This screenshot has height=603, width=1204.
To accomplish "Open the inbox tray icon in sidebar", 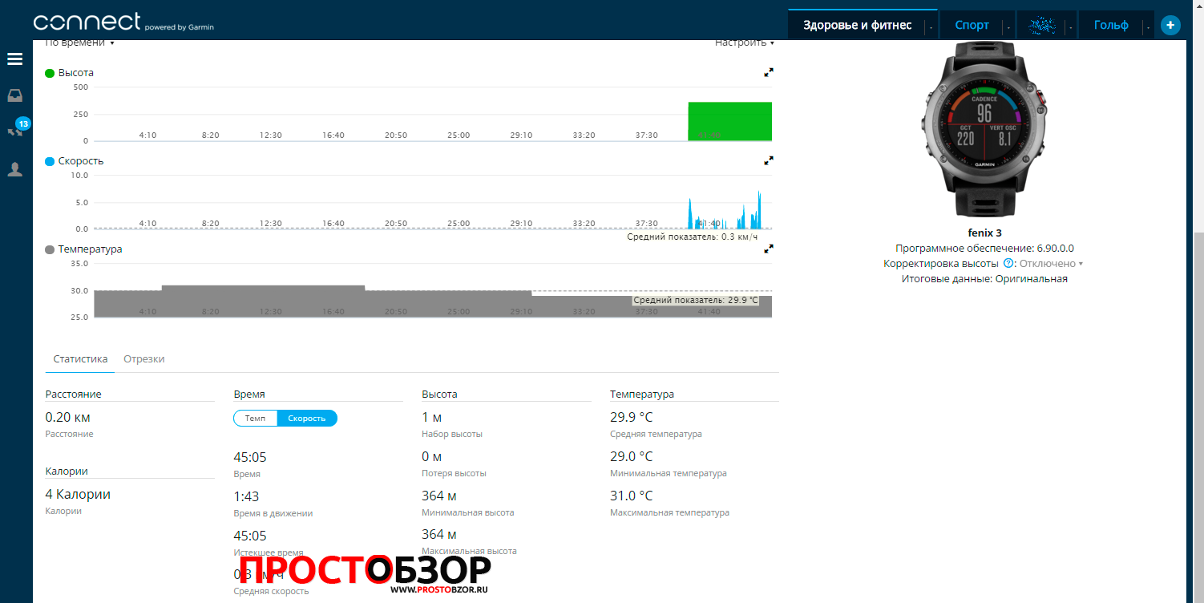I will click(14, 96).
